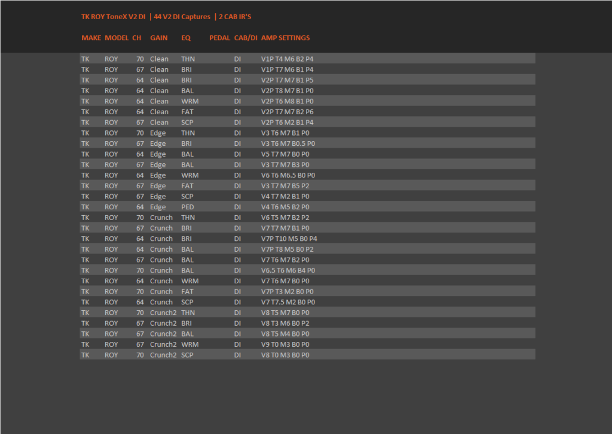Select amp setting 'V4 T7 M2 B1 P0'
Image resolution: width=612 pixels, height=434 pixels.
[x=285, y=196]
